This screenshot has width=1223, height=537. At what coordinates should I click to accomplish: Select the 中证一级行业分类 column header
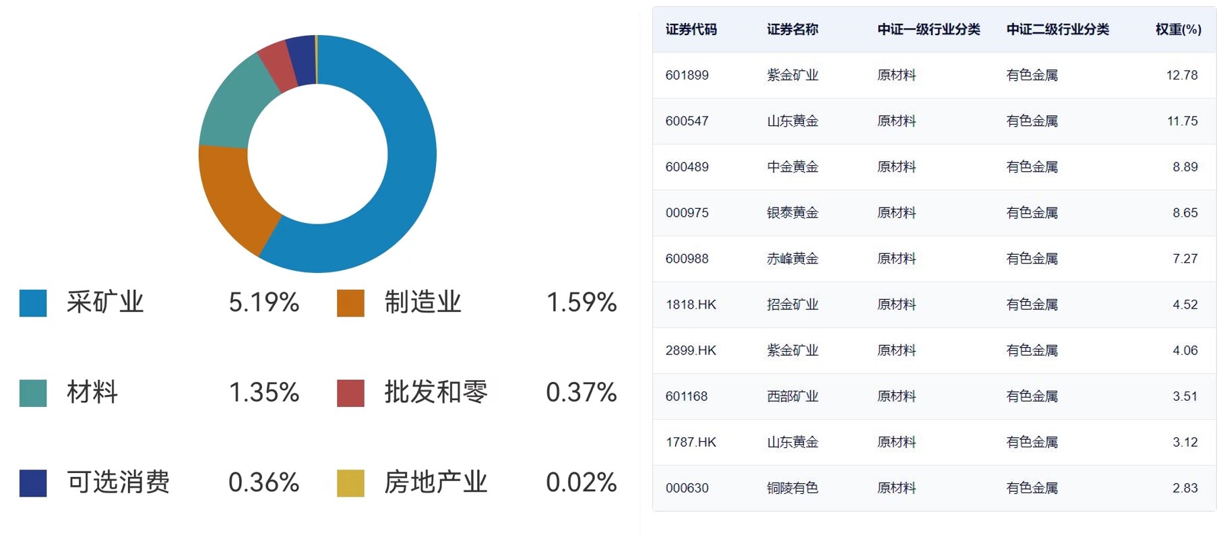pyautogui.click(x=928, y=30)
